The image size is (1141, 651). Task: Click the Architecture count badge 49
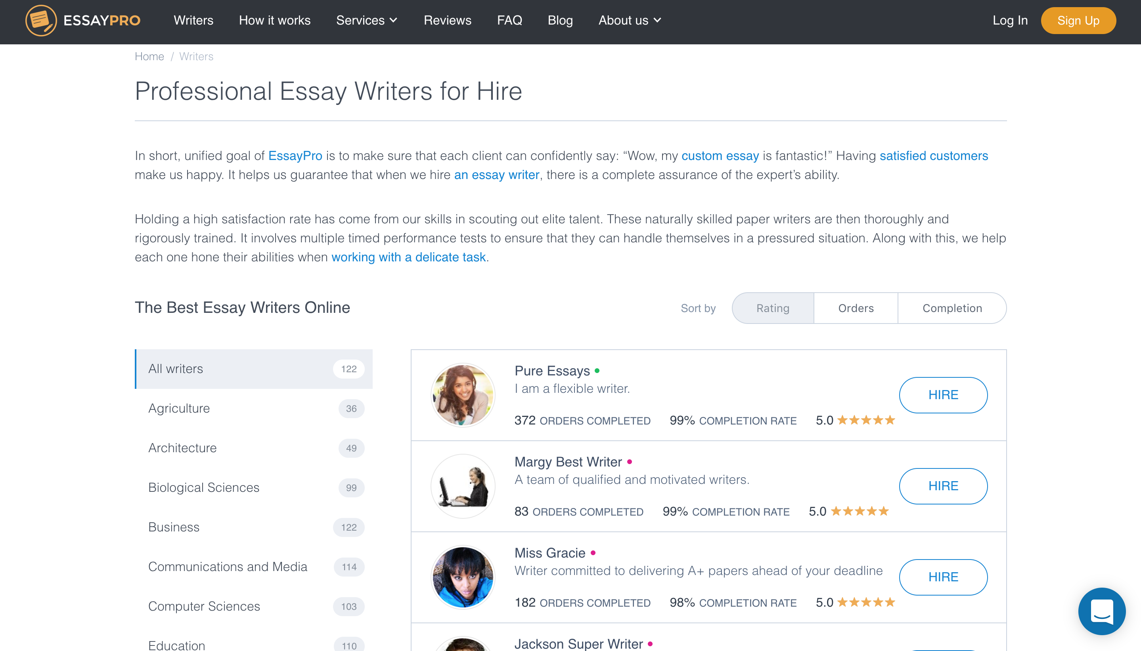351,448
